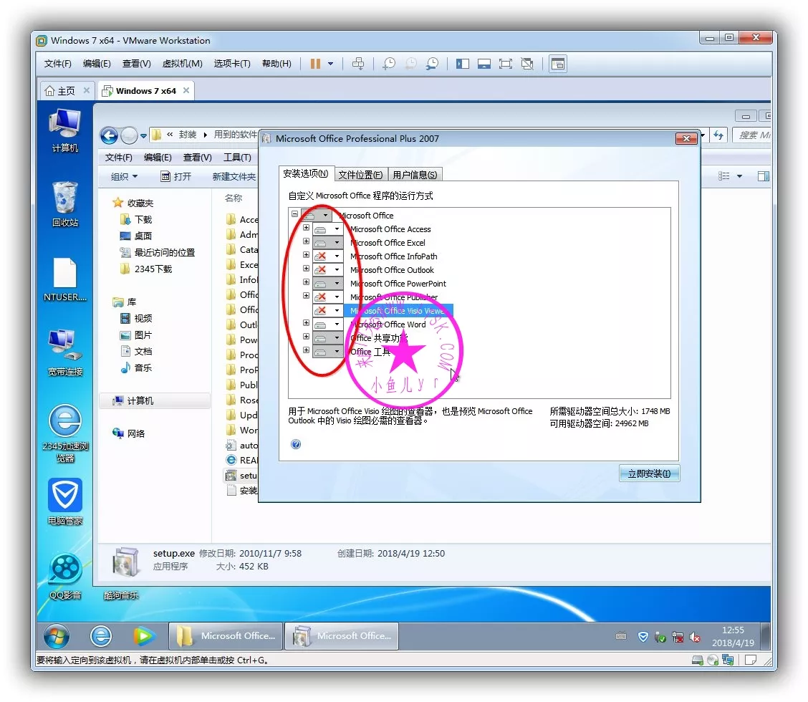808x702 pixels.
Task: Open install option dropdown for Microsoft Office Outlook
Action: tap(337, 270)
